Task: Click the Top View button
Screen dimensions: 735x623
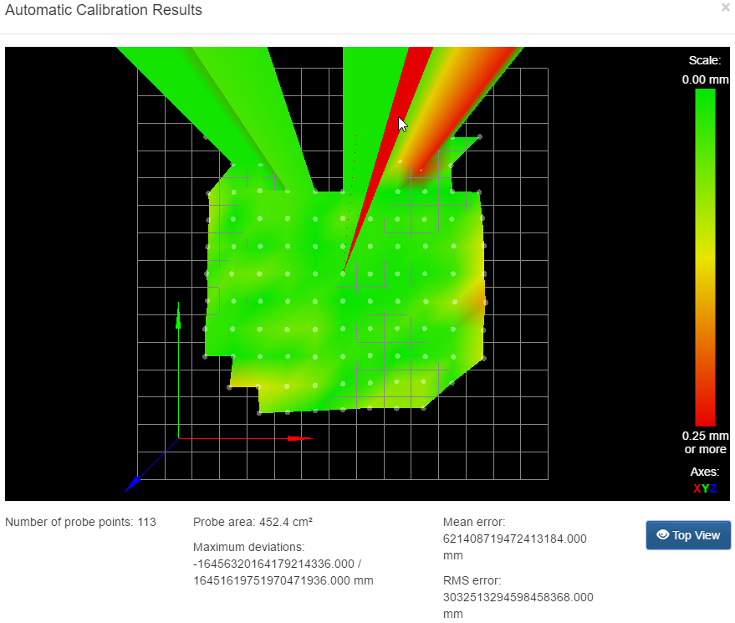Action: (688, 535)
